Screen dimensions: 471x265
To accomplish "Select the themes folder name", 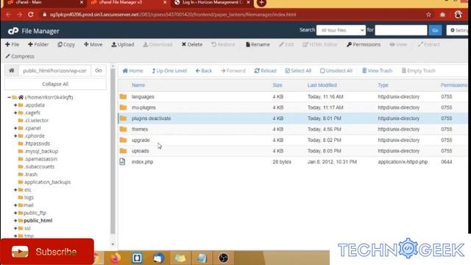I will 140,130.
